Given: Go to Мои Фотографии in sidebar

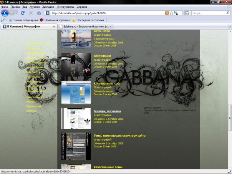Looking at the screenshot, I should (36, 53).
